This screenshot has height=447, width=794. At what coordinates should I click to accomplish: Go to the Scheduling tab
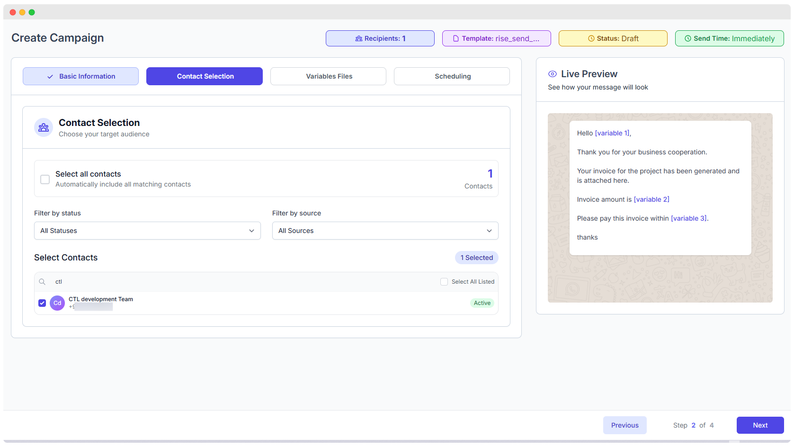point(452,76)
